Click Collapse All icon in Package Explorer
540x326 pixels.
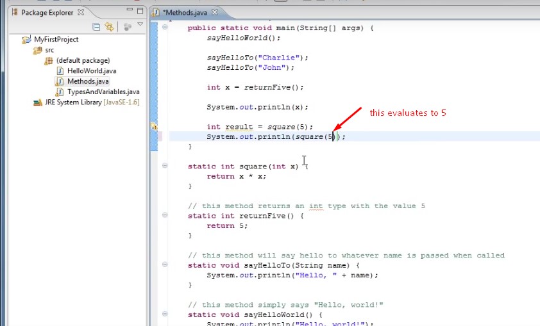point(96,27)
